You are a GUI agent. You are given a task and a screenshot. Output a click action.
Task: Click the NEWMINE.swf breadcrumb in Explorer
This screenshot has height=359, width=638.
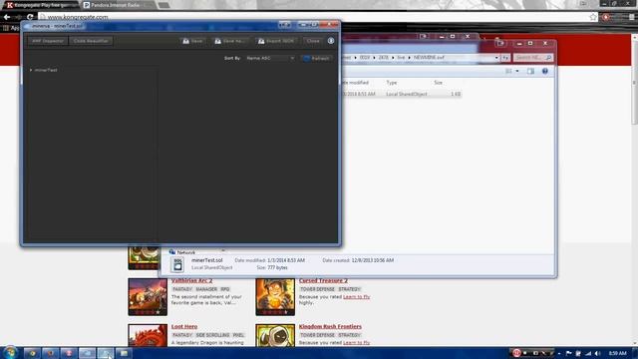(x=429, y=58)
